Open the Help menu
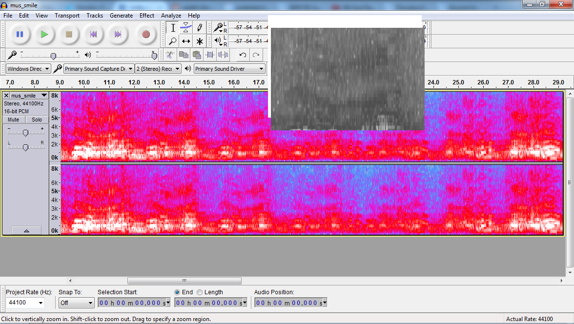574x324 pixels. (x=194, y=16)
